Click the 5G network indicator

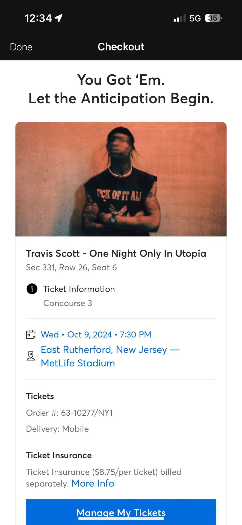196,18
